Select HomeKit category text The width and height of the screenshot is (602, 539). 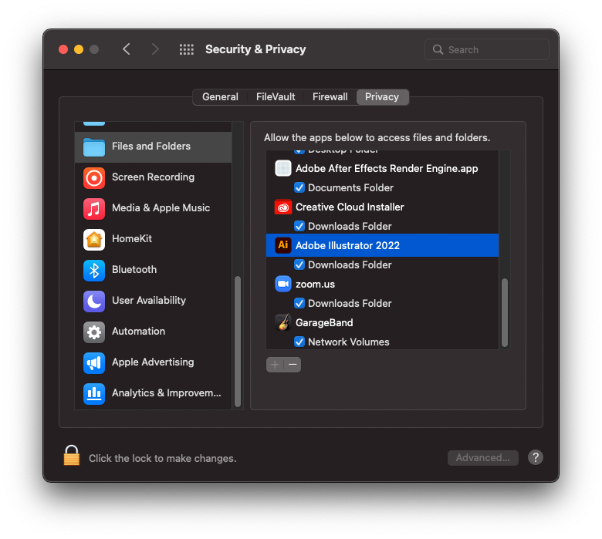pyautogui.click(x=132, y=238)
